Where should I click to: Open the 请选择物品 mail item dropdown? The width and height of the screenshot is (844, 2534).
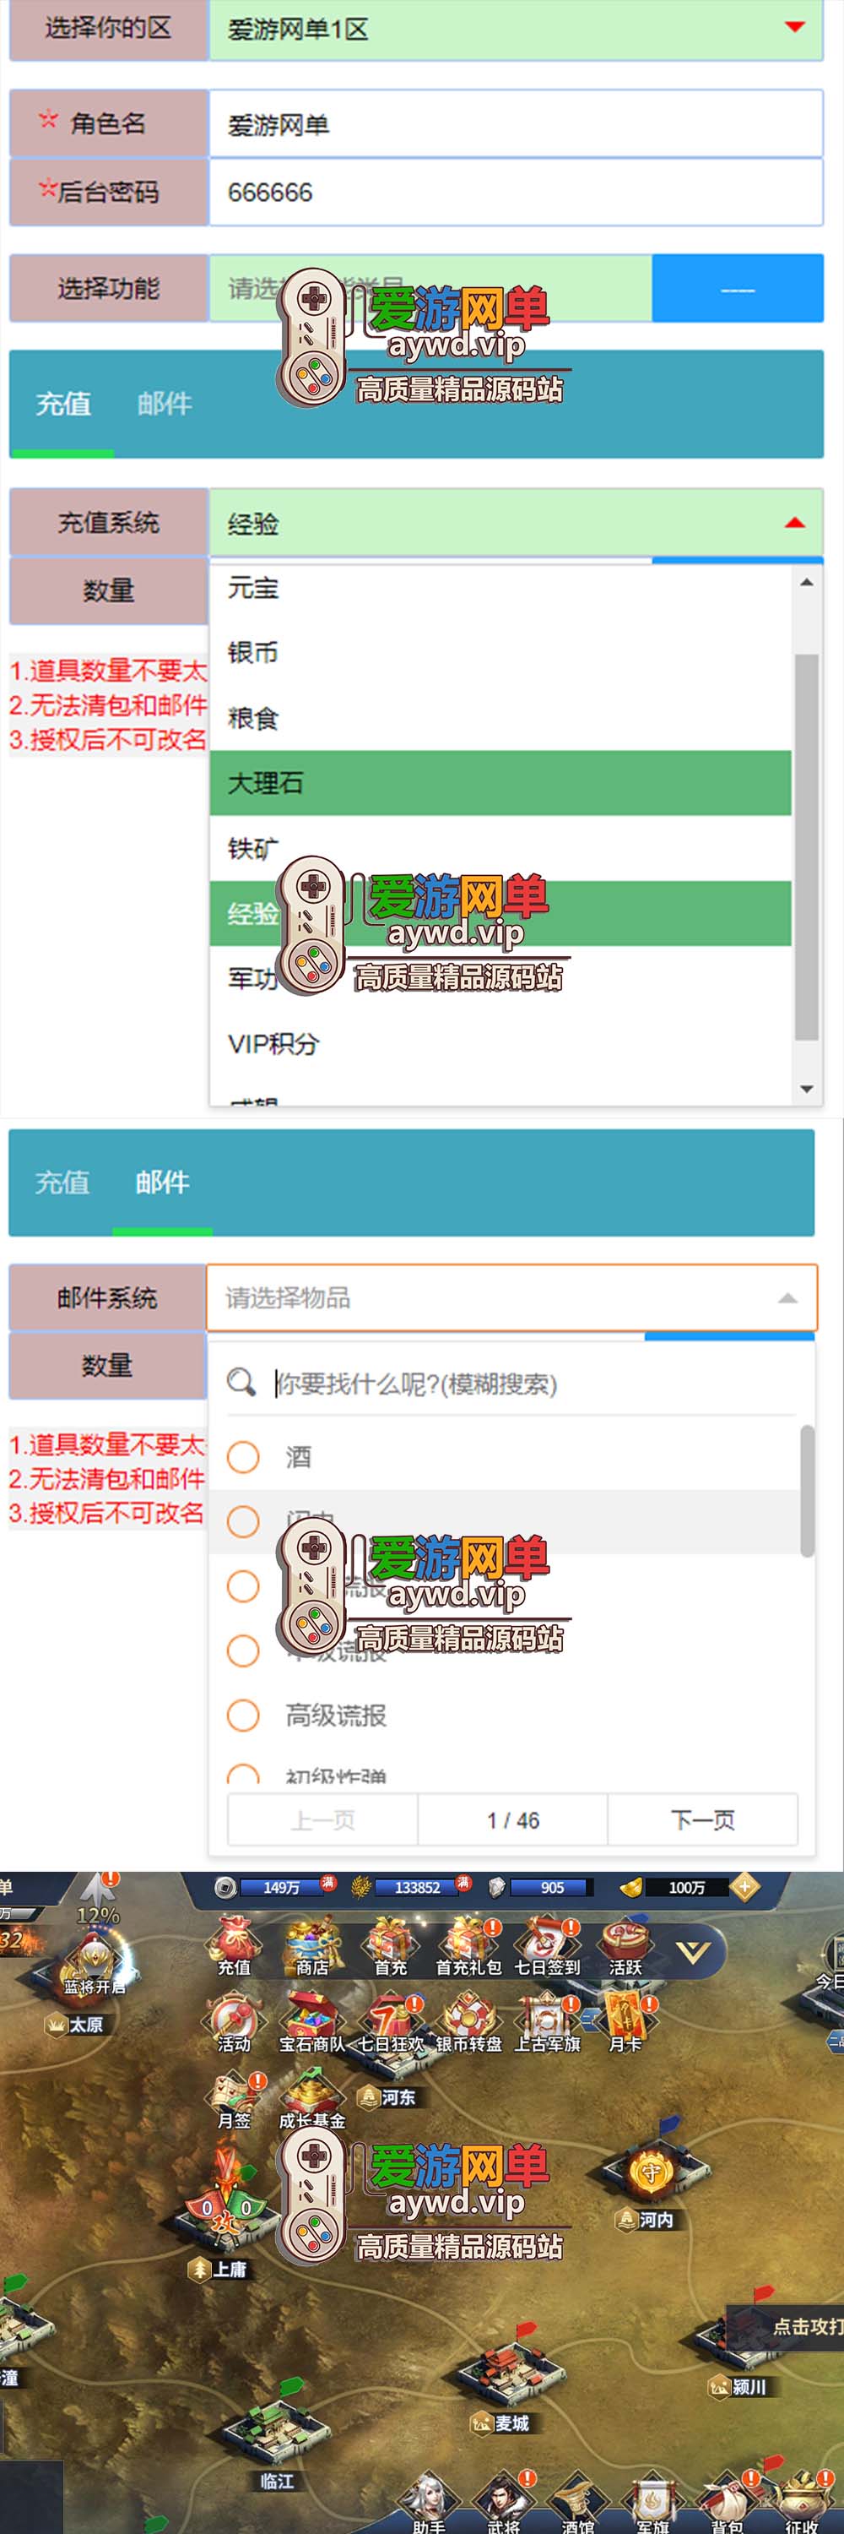coord(512,1298)
